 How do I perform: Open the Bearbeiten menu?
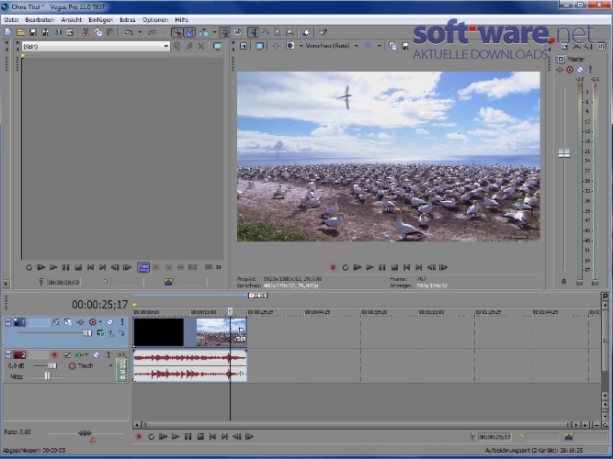(40, 19)
